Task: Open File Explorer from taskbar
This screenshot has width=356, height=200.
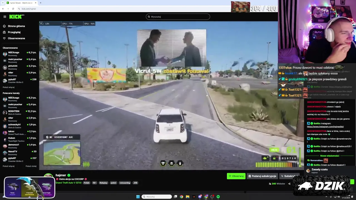Action: click(187, 197)
